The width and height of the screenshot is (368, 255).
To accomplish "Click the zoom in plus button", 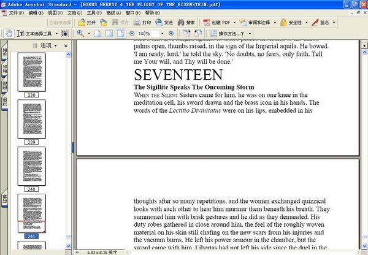I will tap(171, 33).
